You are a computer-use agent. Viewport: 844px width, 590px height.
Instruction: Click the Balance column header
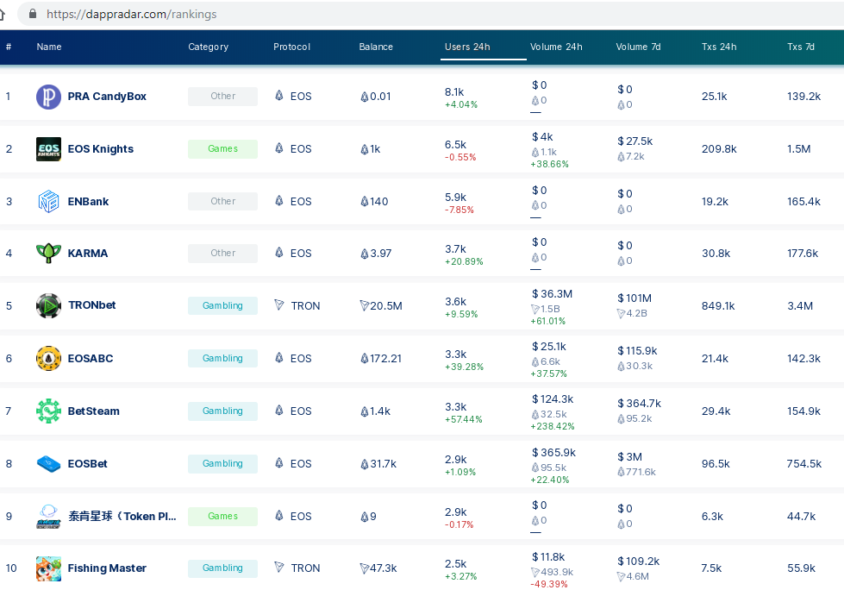376,47
